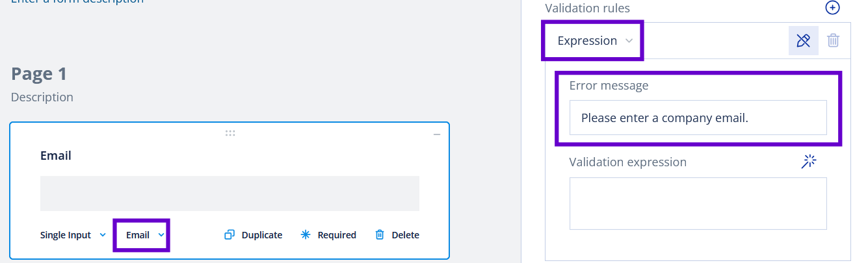This screenshot has width=855, height=263.
Task: Click the Page 1 title
Action: pos(39,73)
